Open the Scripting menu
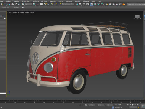The image size is (145, 109). click(x=61, y=1)
